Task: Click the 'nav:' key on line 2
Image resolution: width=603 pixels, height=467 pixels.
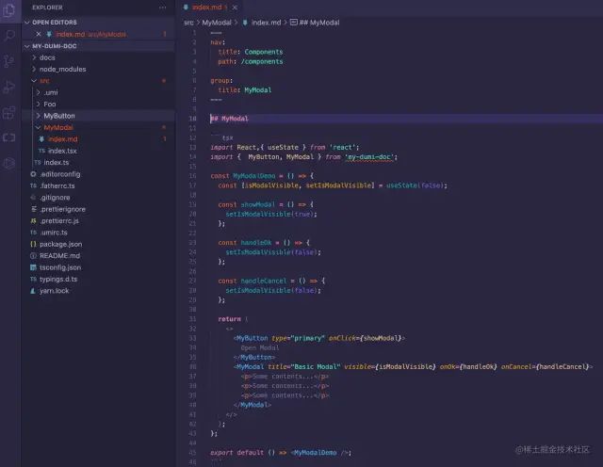Action: coord(218,42)
